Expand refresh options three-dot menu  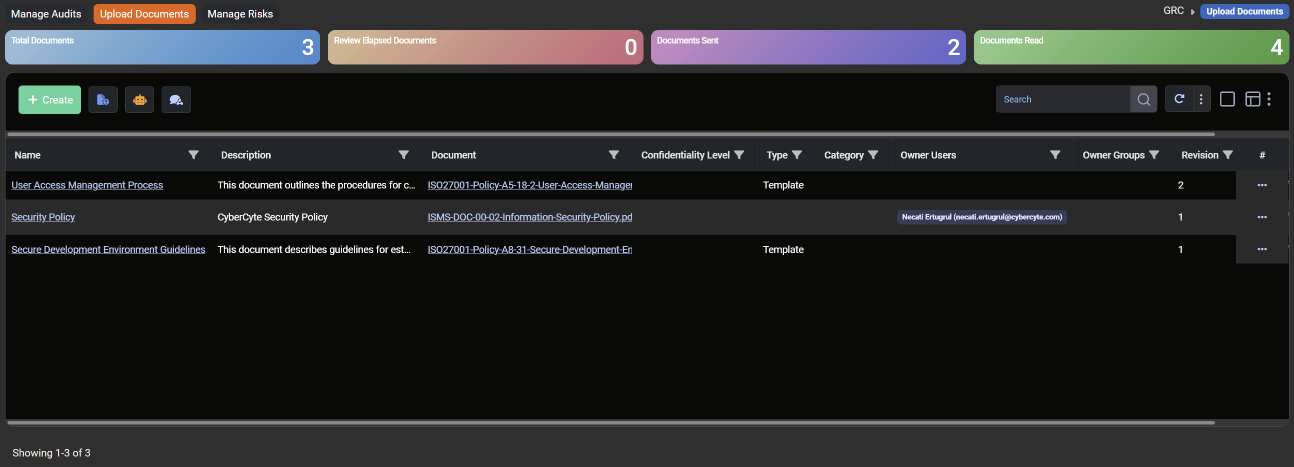pyautogui.click(x=1201, y=99)
